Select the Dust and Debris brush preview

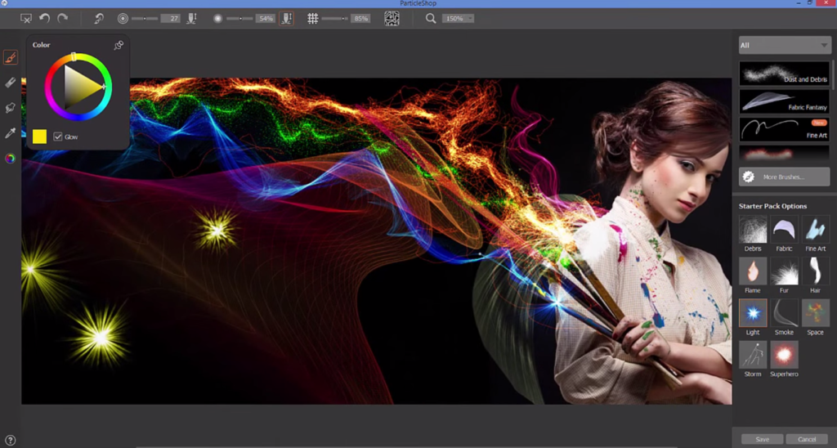[x=784, y=73]
